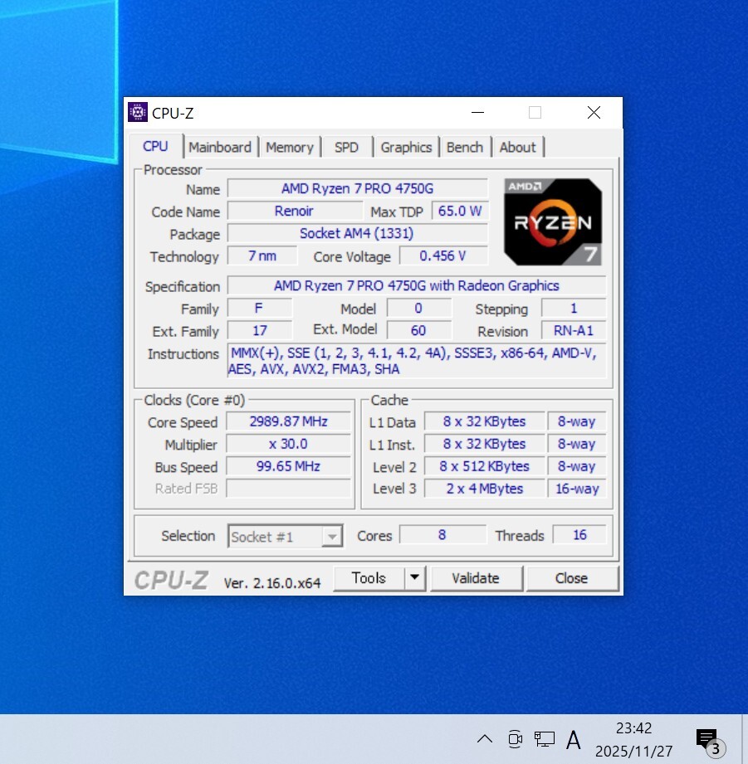Image resolution: width=748 pixels, height=764 pixels.
Task: Open the Socket #1 selection dropdown
Action: click(x=286, y=536)
